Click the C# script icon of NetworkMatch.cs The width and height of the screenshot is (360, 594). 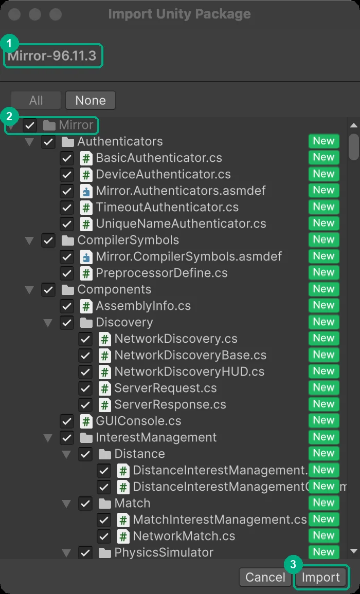coord(123,536)
